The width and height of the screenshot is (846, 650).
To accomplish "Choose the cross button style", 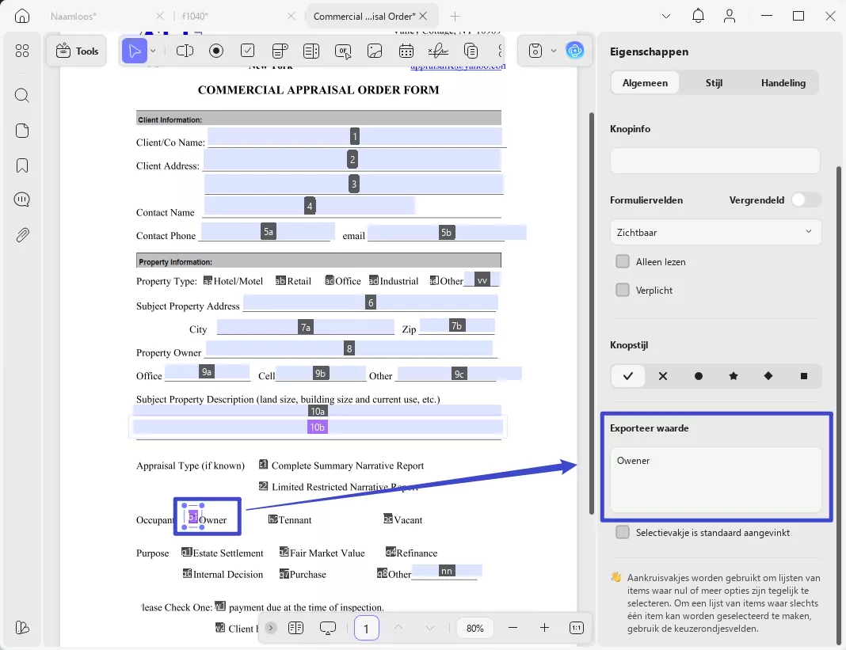I will pos(662,376).
